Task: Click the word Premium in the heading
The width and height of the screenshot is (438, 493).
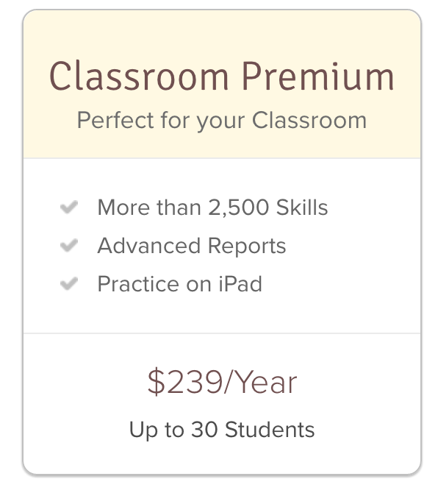Action: (x=317, y=77)
